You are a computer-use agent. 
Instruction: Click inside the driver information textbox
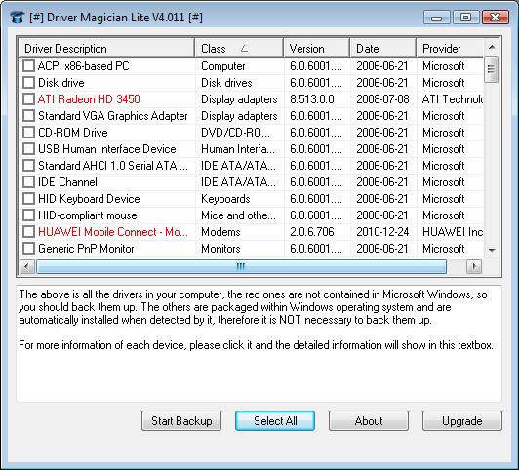point(259,343)
